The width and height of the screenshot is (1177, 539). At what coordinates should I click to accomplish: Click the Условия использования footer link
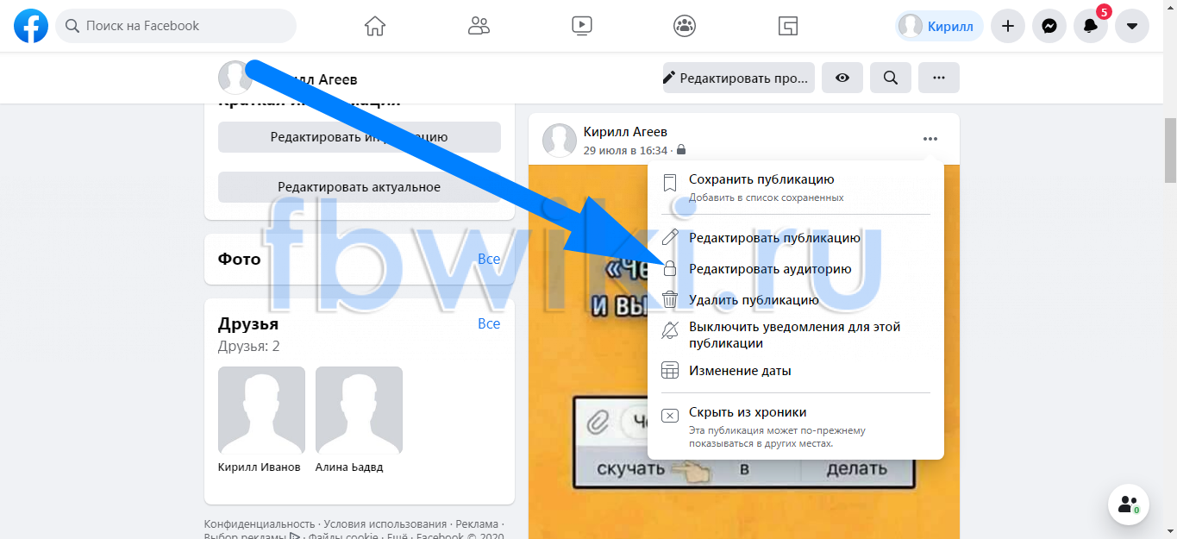pos(385,524)
